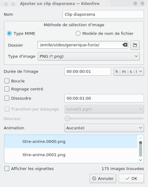
Task: Click the Nom text field
Action: click(103, 14)
